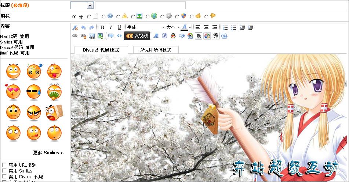Click the 隐 hide content button

pyautogui.click(x=199, y=36)
